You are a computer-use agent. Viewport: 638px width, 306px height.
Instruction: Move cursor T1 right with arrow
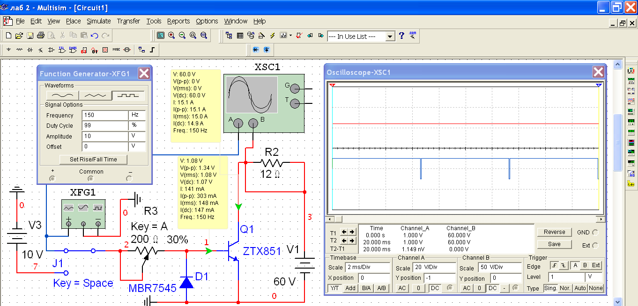click(351, 232)
